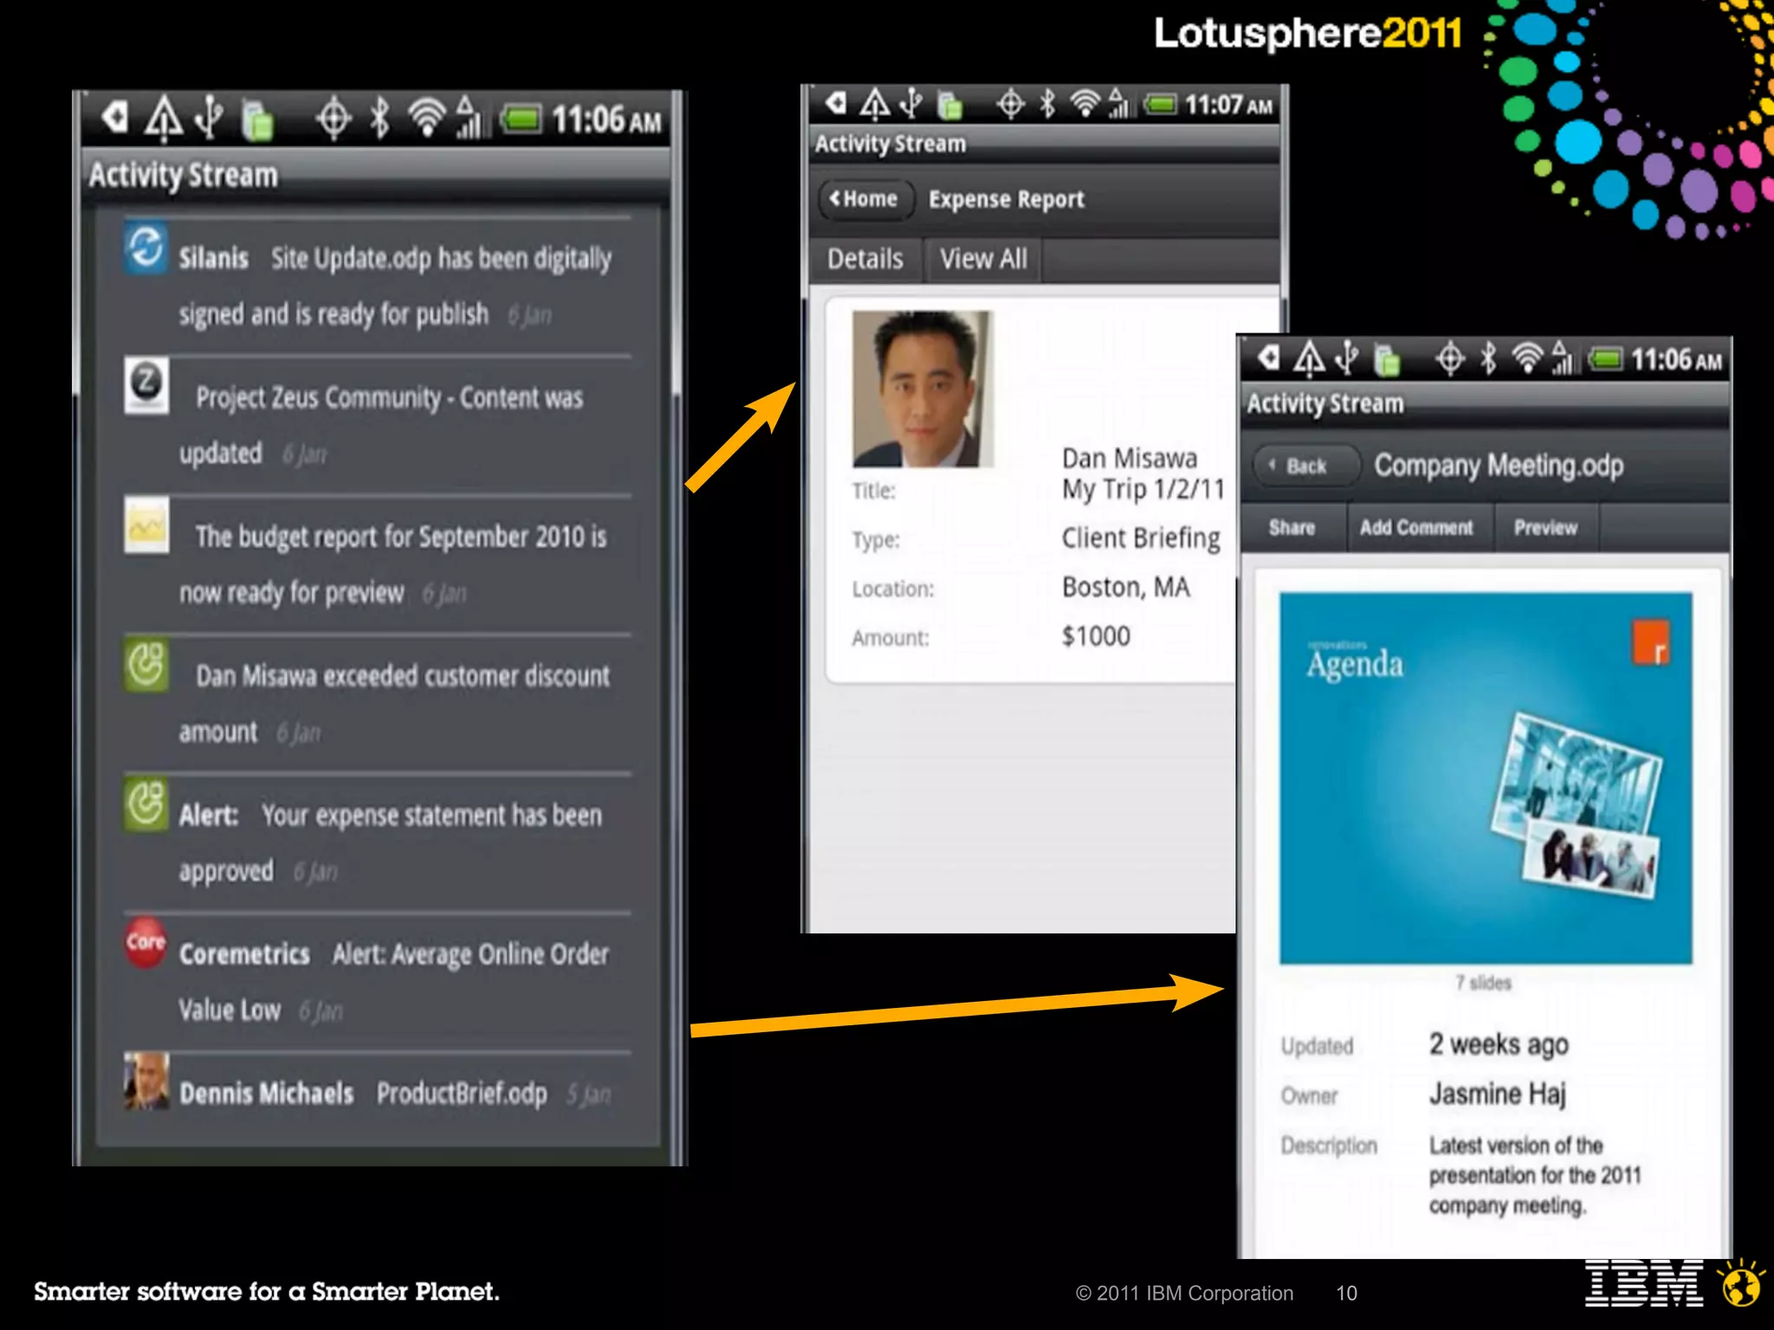Viewport: 1774px width, 1330px height.
Task: Tap Bluetooth icon in left phone status bar
Action: tap(379, 119)
